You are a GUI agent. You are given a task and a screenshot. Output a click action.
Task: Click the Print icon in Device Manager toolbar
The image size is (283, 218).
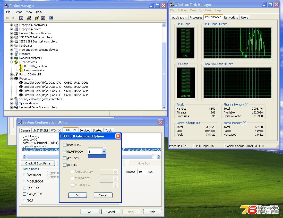[29, 18]
